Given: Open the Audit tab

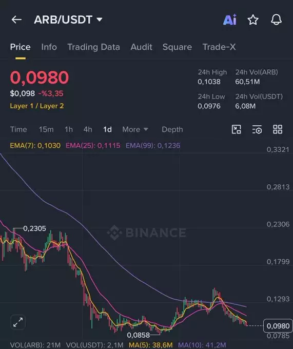Looking at the screenshot, I should pyautogui.click(x=141, y=47).
